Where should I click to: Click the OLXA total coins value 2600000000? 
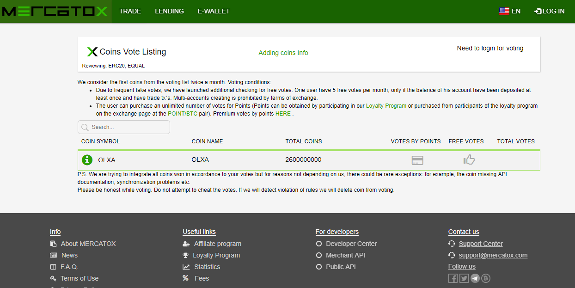pos(303,160)
